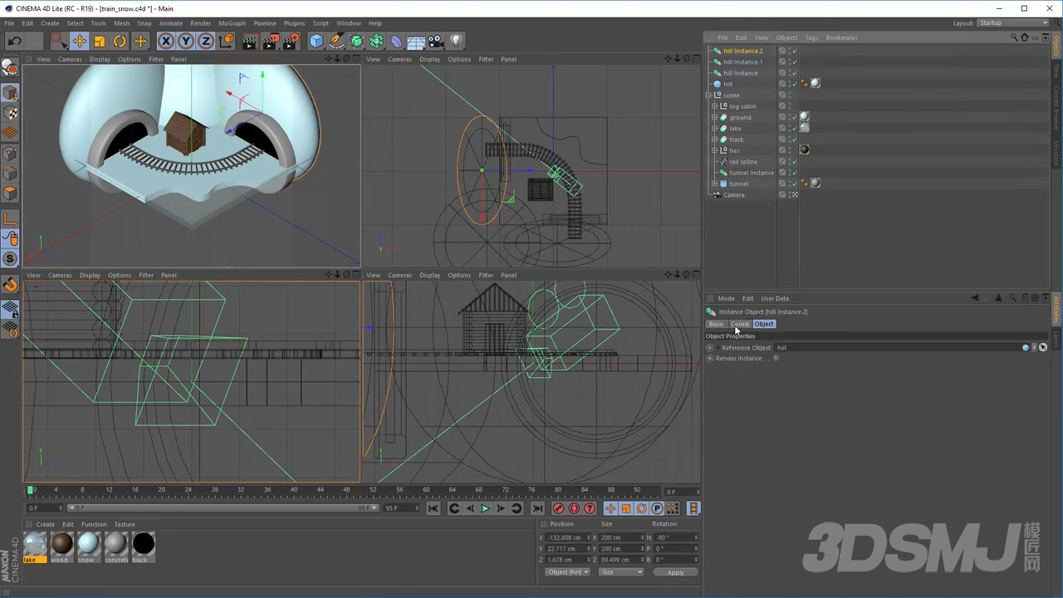Go to the start of animation

point(433,508)
